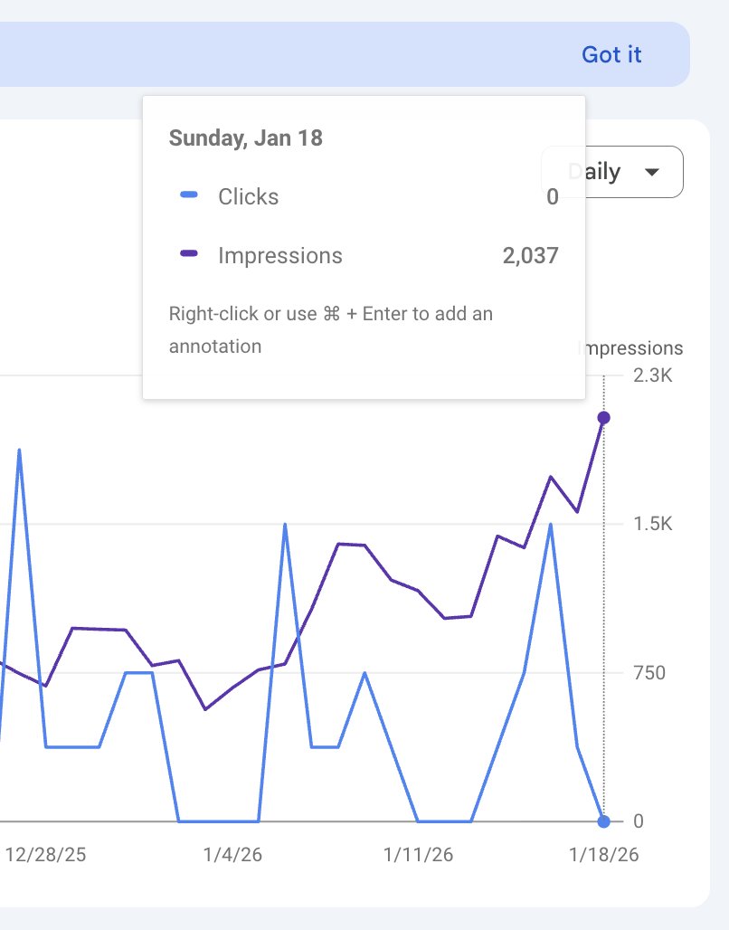Click the 'Right-click or use ⌘ + Enter' annotation hint
This screenshot has height=930, width=729.
click(331, 330)
